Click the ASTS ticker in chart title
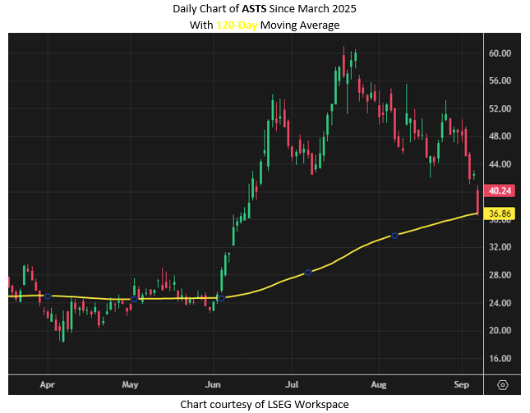Screen dimensions: 530x413 pos(254,8)
